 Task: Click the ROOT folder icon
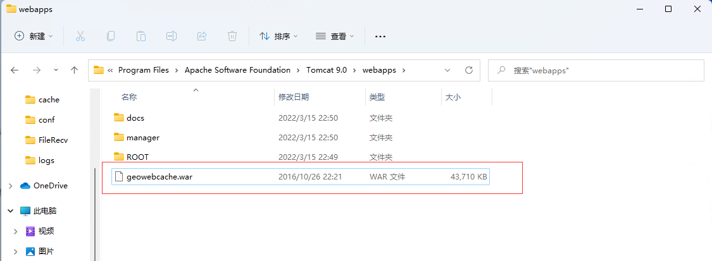tap(119, 157)
